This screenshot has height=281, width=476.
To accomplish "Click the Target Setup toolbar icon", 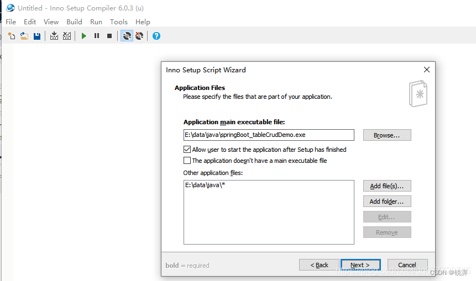I will pyautogui.click(x=127, y=36).
